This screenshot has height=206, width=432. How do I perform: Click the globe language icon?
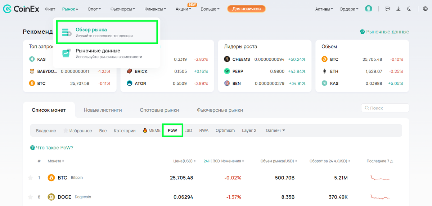(x=425, y=9)
